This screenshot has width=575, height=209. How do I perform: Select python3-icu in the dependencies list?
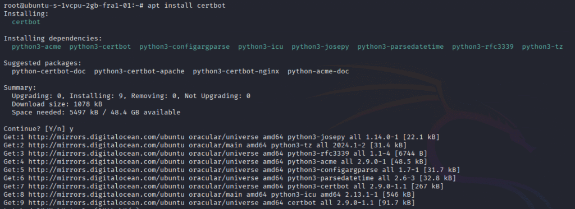[x=261, y=47]
